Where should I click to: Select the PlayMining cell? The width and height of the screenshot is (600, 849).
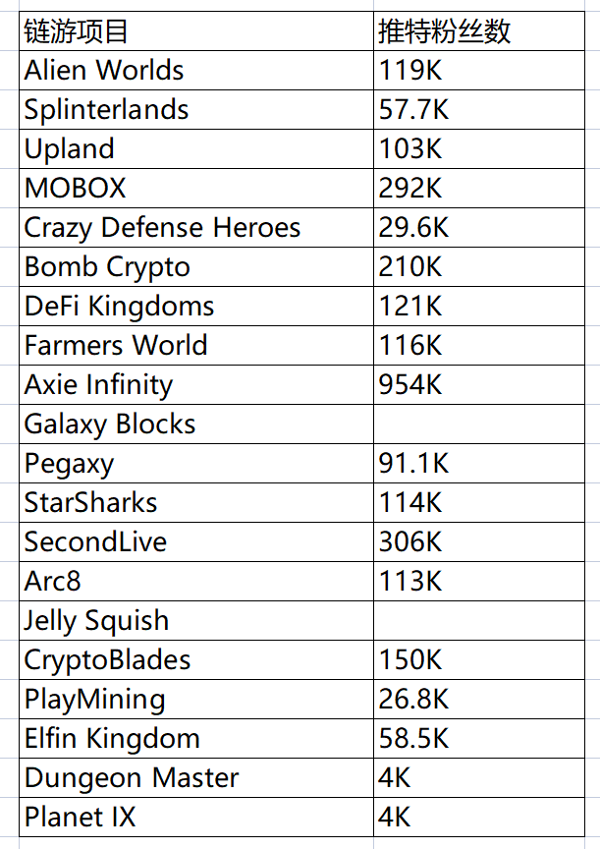[195, 699]
